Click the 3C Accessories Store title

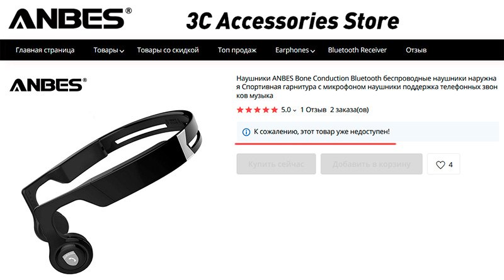[292, 21]
